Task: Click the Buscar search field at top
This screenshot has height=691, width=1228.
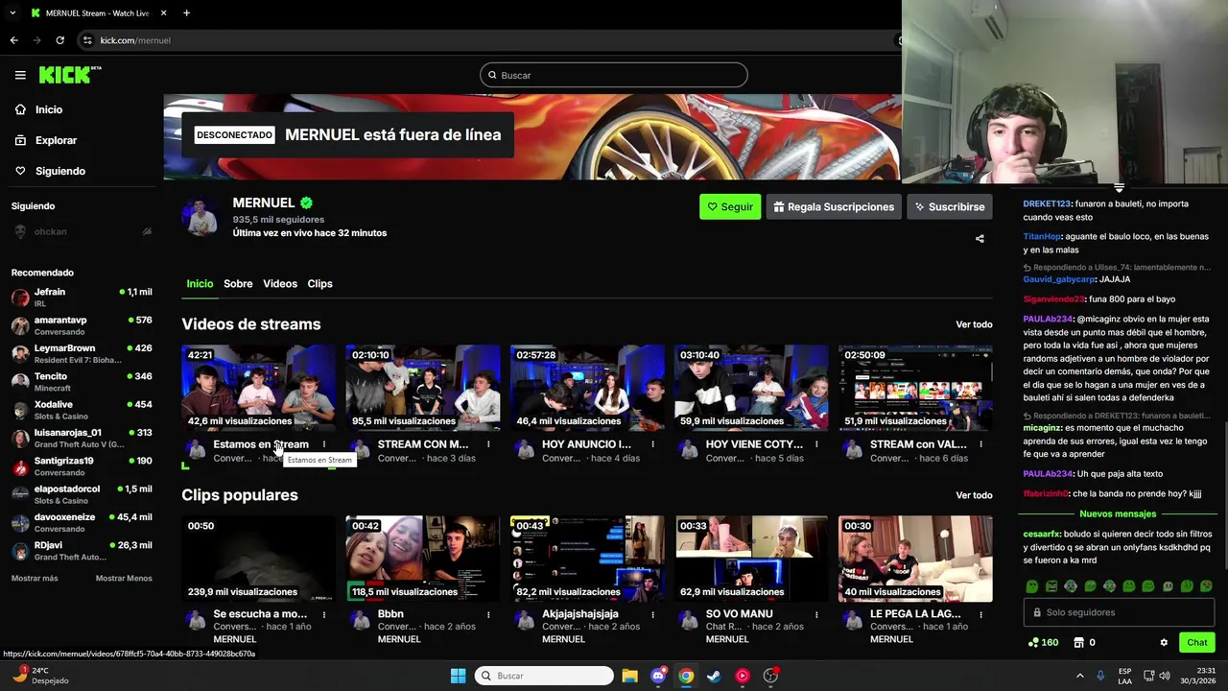Action: click(x=614, y=75)
